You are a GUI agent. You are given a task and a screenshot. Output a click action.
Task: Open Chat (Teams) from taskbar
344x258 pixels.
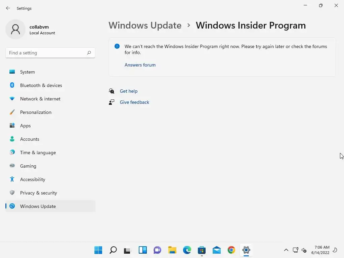click(x=157, y=250)
